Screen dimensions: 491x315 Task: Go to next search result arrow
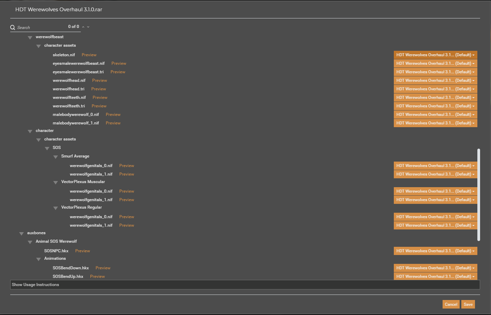tap(88, 27)
